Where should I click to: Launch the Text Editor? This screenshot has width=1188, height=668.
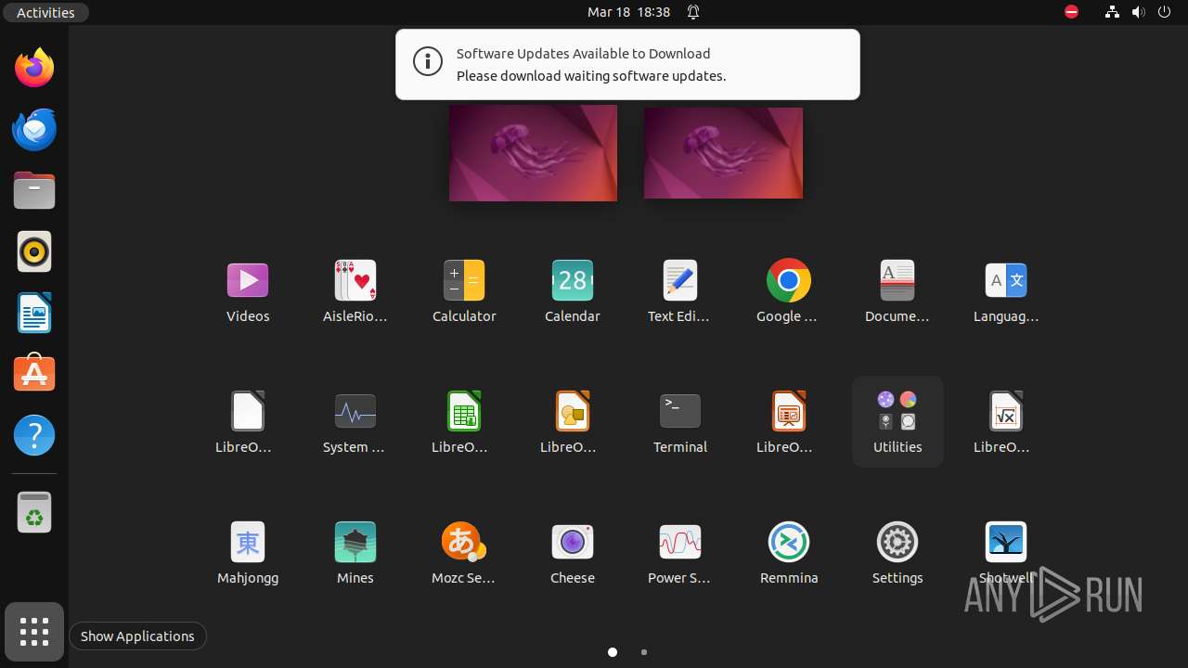(x=680, y=290)
